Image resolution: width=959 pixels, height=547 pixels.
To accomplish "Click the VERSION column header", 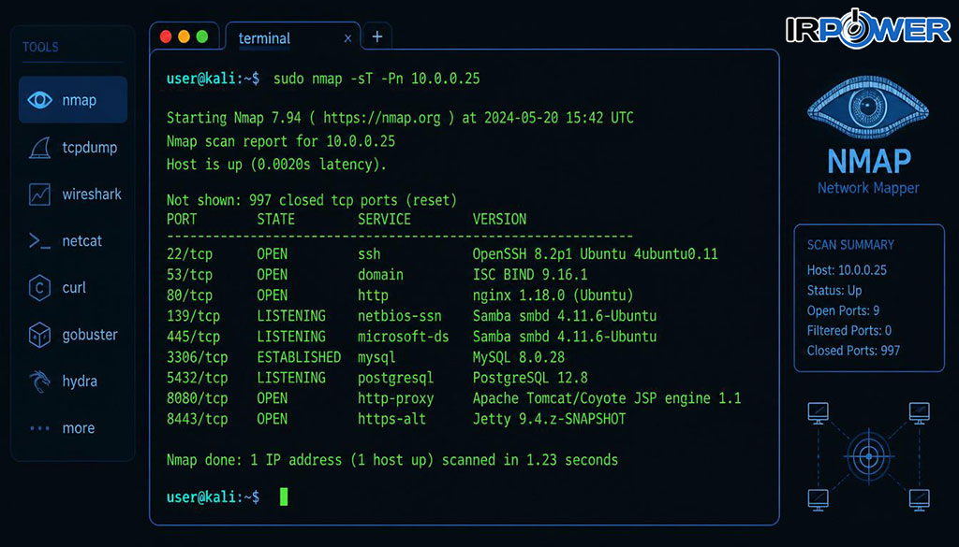I will click(499, 219).
